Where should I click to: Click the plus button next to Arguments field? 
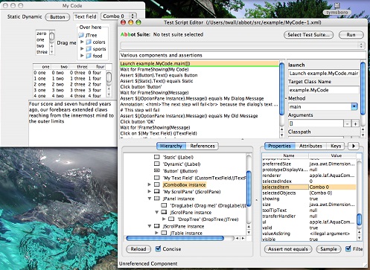point(355,123)
